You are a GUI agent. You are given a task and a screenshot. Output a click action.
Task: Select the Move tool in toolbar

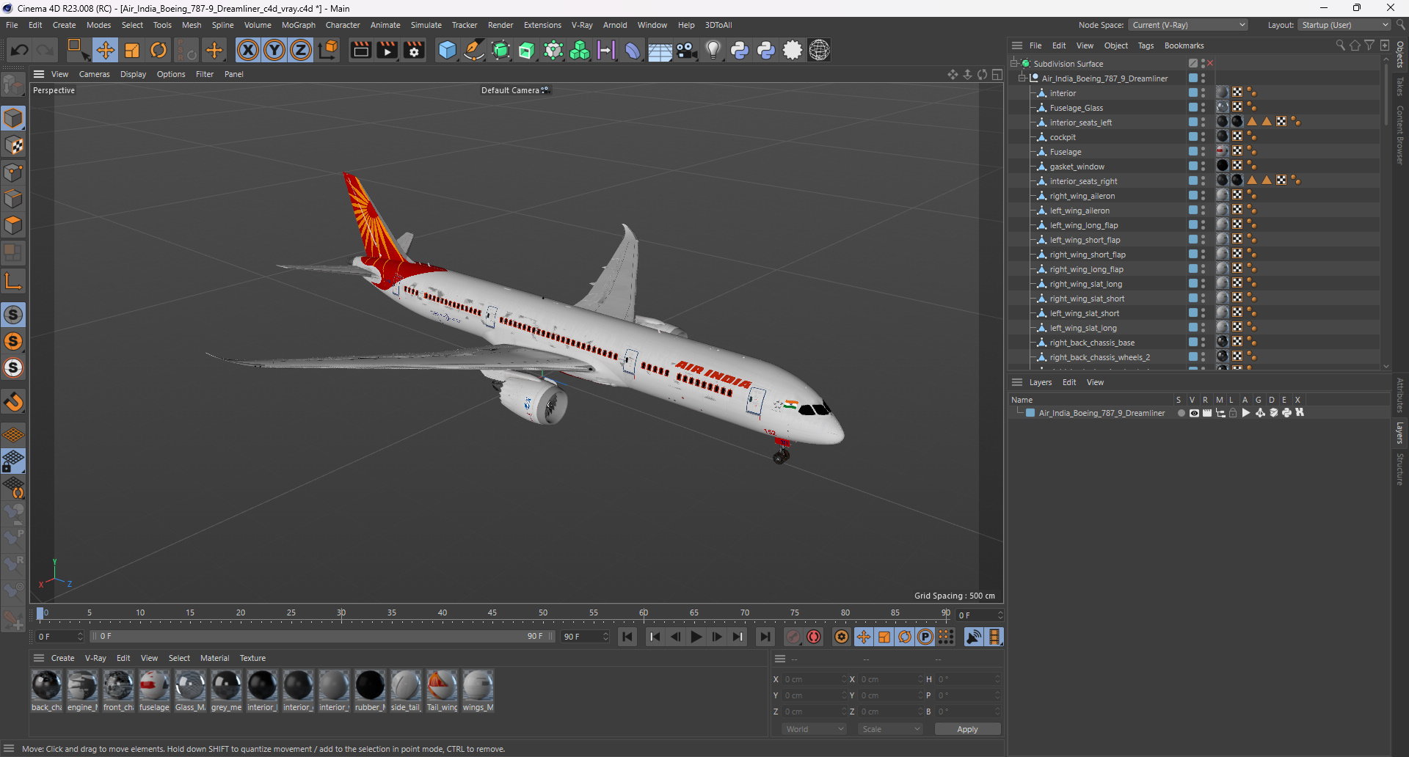(105, 50)
